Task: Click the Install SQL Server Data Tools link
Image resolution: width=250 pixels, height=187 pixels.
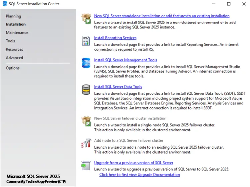Action: point(118,87)
